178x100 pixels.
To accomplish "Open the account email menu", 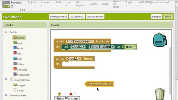I will tap(154, 4).
